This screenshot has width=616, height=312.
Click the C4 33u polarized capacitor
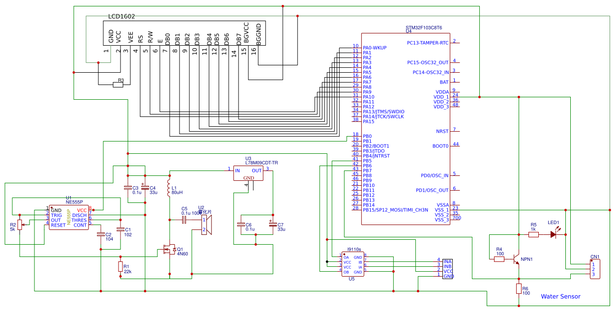tap(145, 188)
